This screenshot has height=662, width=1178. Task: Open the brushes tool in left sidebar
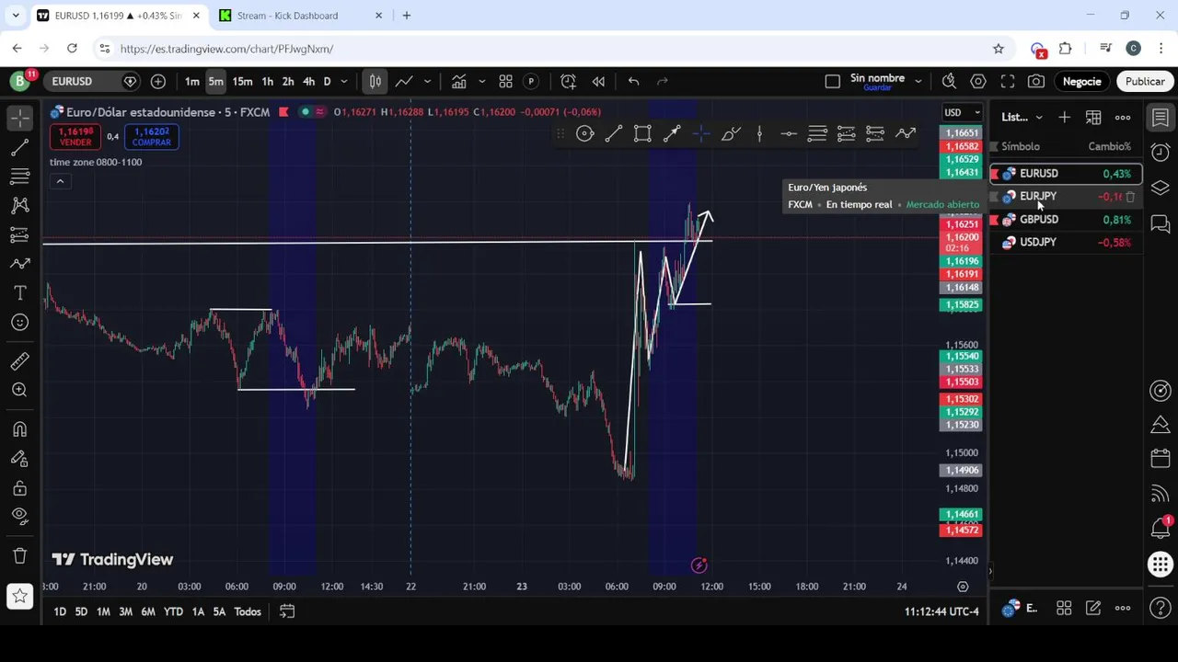19,264
